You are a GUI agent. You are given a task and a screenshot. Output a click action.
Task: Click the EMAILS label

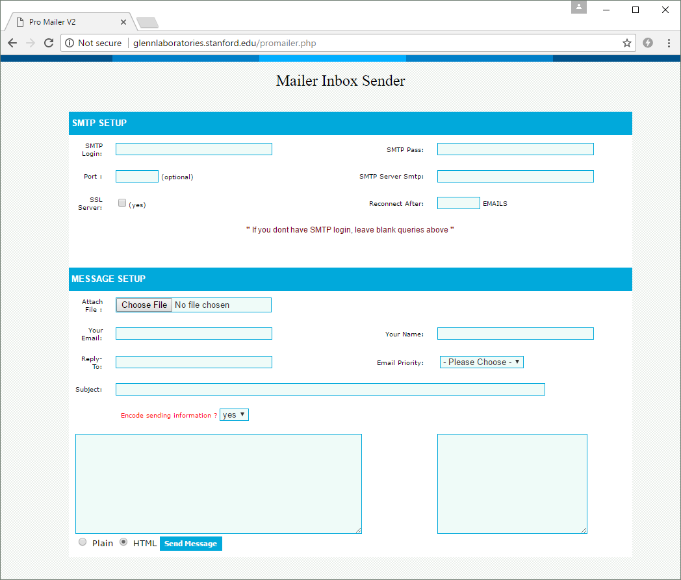pyautogui.click(x=495, y=203)
